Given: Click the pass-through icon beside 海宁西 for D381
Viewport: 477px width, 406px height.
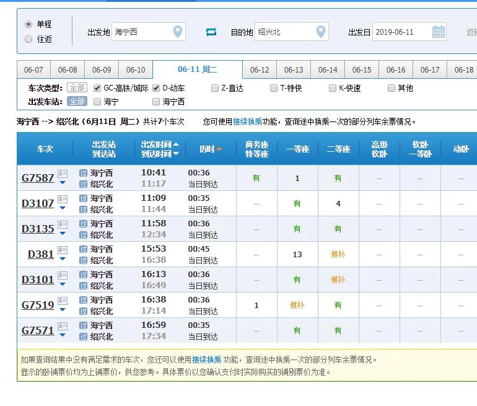Looking at the screenshot, I should tap(83, 249).
